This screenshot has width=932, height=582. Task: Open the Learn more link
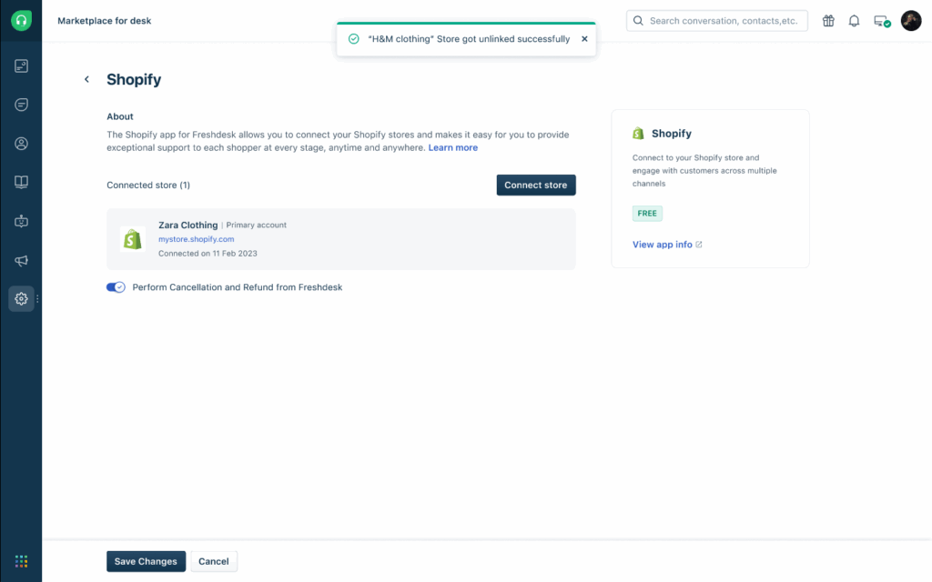(x=452, y=148)
